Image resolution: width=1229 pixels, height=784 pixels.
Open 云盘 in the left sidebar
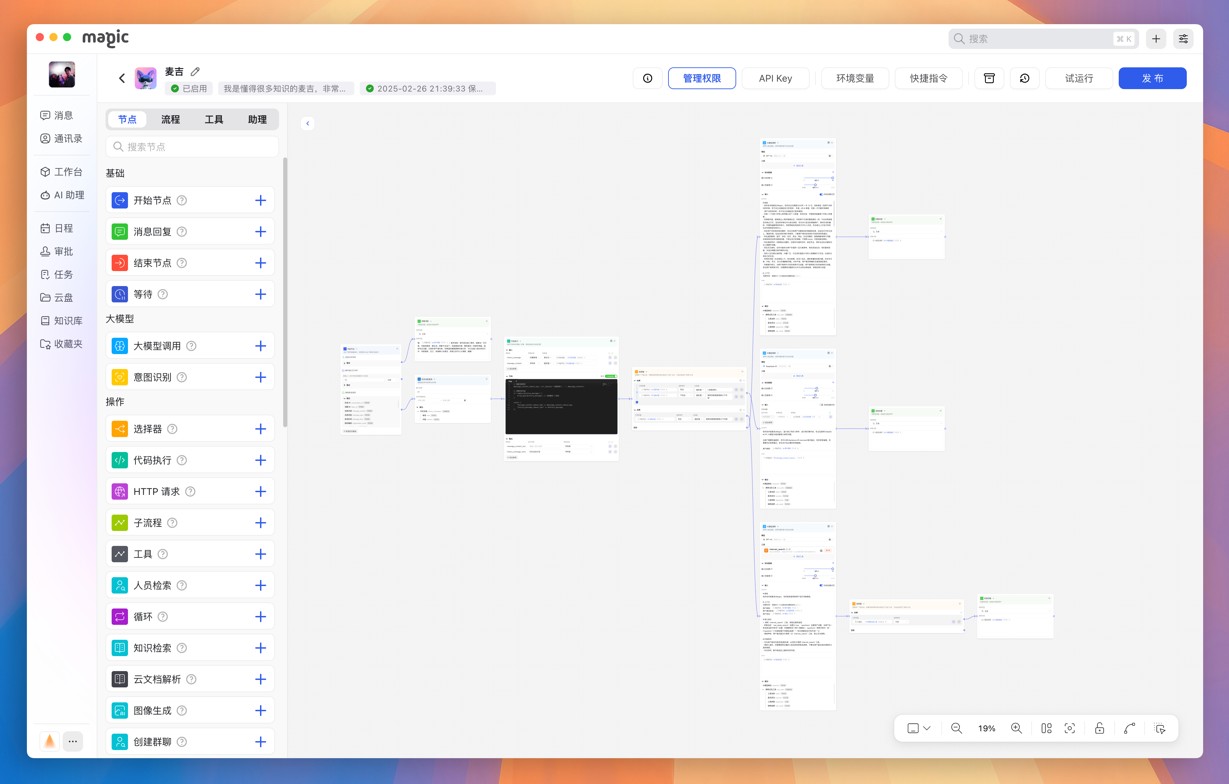(x=56, y=297)
